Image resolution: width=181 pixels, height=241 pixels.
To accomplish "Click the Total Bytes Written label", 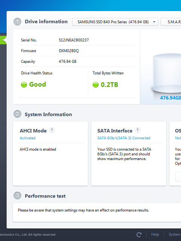I will (108, 73).
